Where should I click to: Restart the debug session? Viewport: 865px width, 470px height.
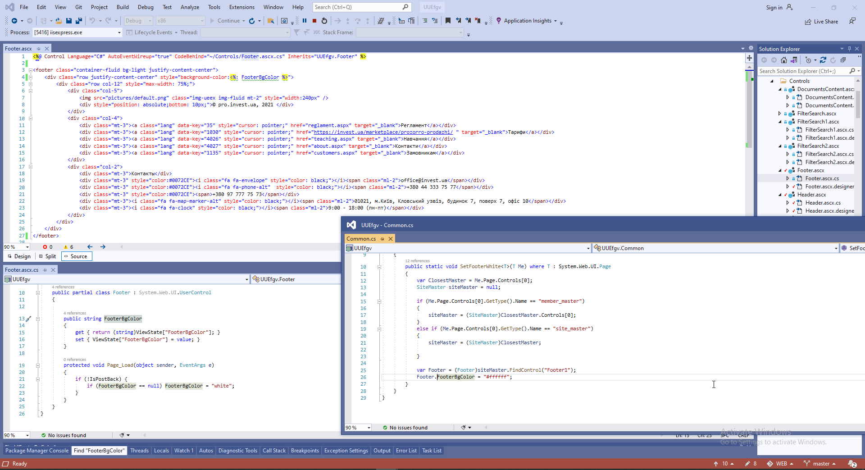324,21
